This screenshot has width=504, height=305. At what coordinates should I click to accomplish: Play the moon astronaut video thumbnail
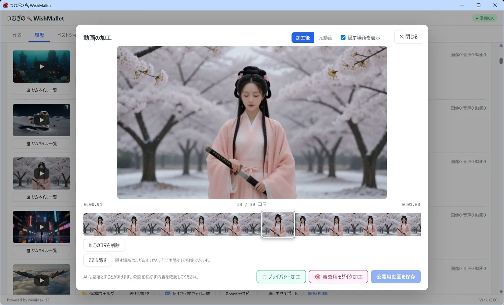pyautogui.click(x=42, y=120)
